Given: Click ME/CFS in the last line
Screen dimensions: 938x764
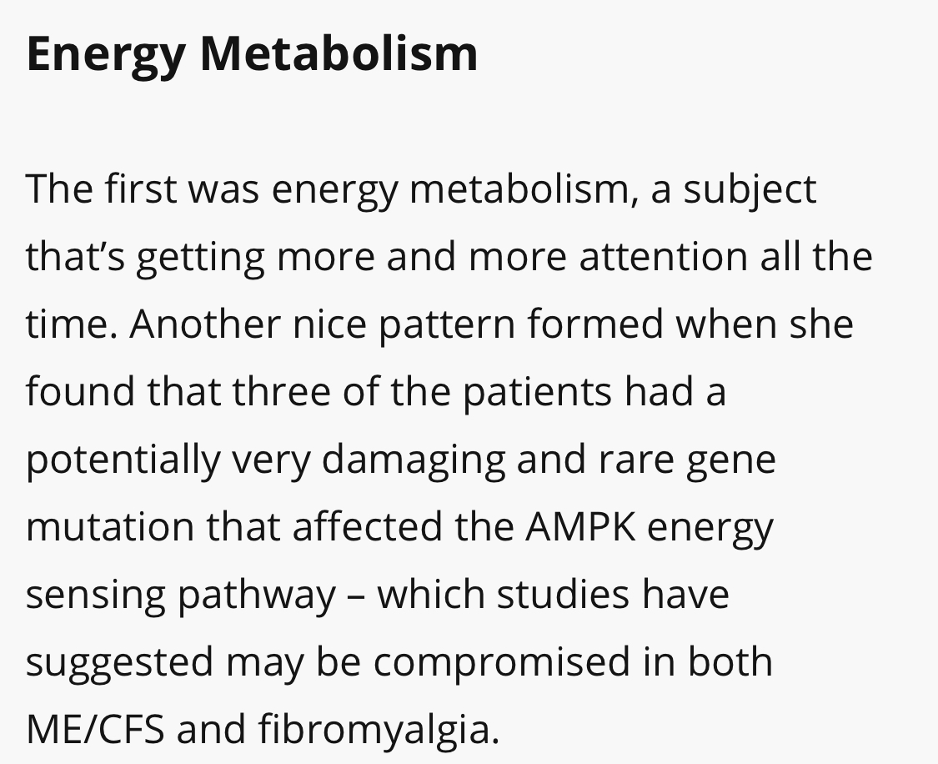Looking at the screenshot, I should (95, 729).
